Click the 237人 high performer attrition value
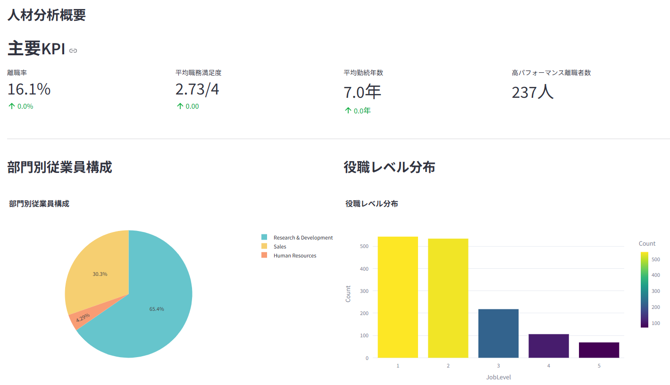The height and width of the screenshot is (385, 670). coord(533,93)
